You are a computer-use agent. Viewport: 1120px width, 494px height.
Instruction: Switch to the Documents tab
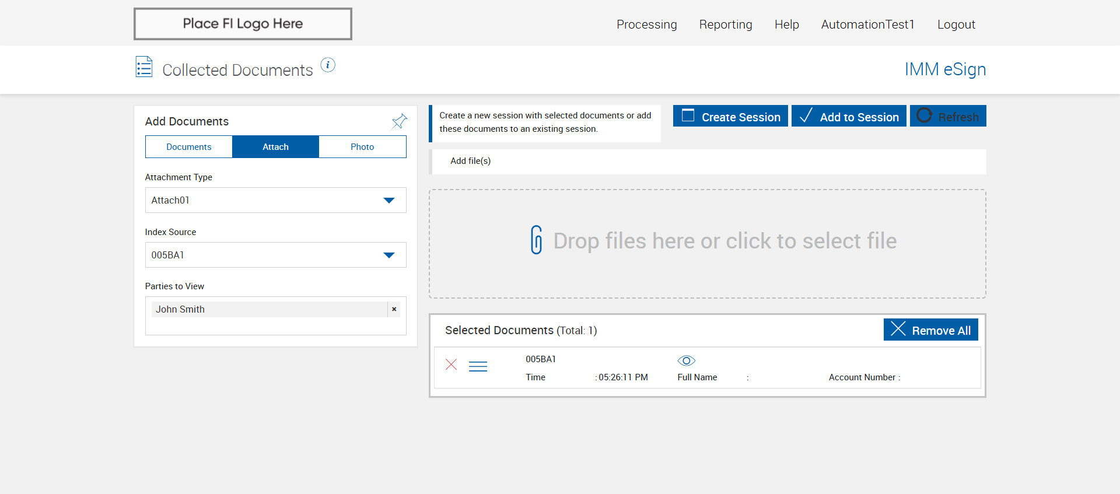(x=188, y=147)
